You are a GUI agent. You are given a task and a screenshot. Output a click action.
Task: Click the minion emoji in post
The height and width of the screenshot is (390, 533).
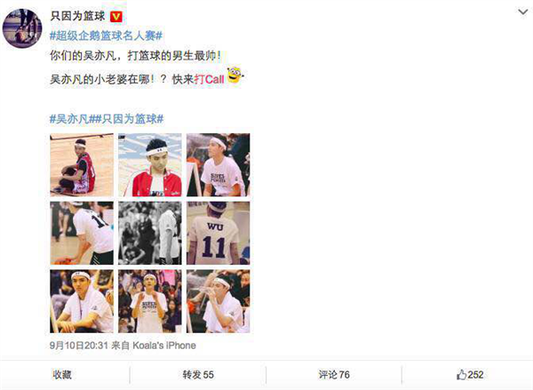235,75
